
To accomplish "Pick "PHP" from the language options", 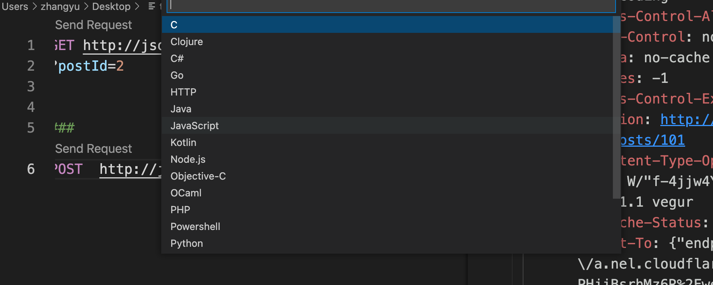I will pos(180,209).
